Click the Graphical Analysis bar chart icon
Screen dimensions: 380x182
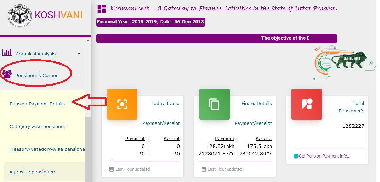[x=7, y=53]
